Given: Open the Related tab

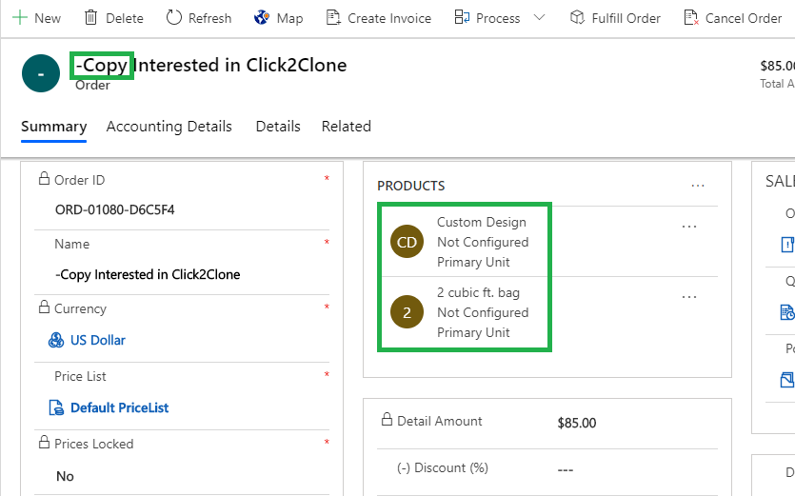Looking at the screenshot, I should coord(346,127).
